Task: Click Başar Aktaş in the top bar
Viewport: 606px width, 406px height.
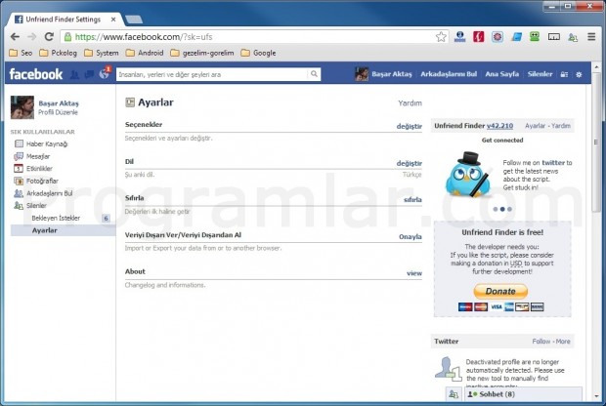Action: 392,74
